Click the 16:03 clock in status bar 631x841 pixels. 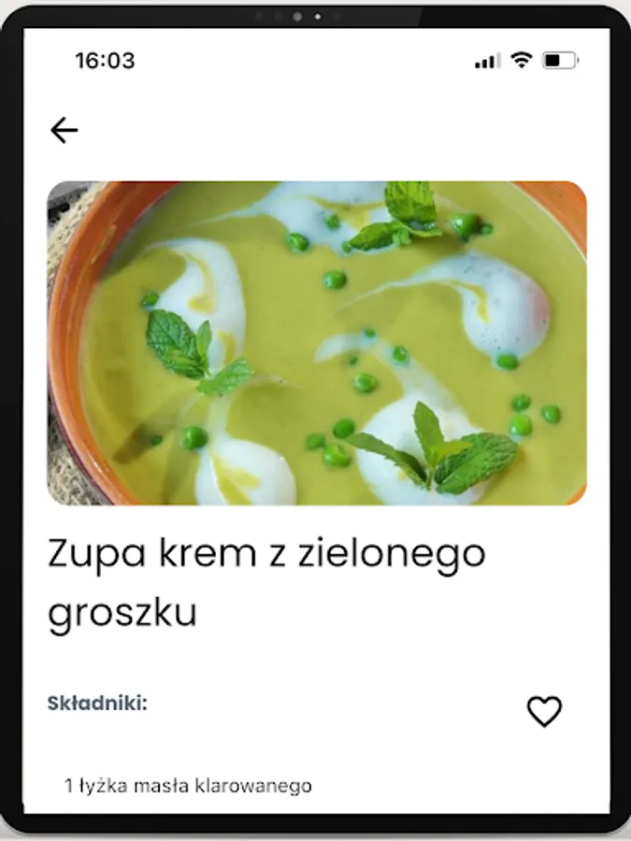[105, 61]
